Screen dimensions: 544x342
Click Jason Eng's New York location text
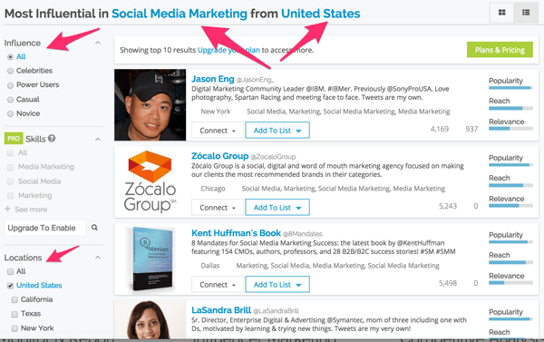[x=216, y=112]
